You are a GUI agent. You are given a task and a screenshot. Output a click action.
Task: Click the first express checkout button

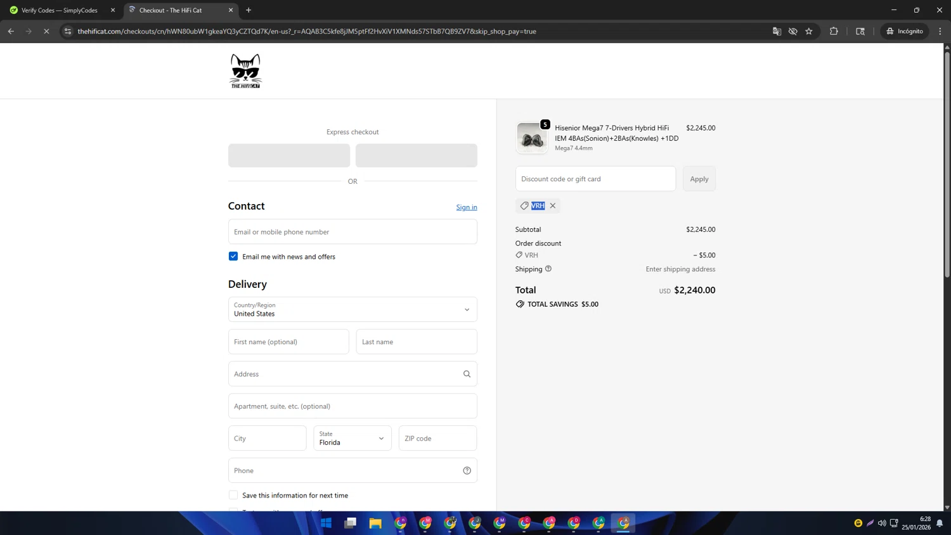click(289, 155)
